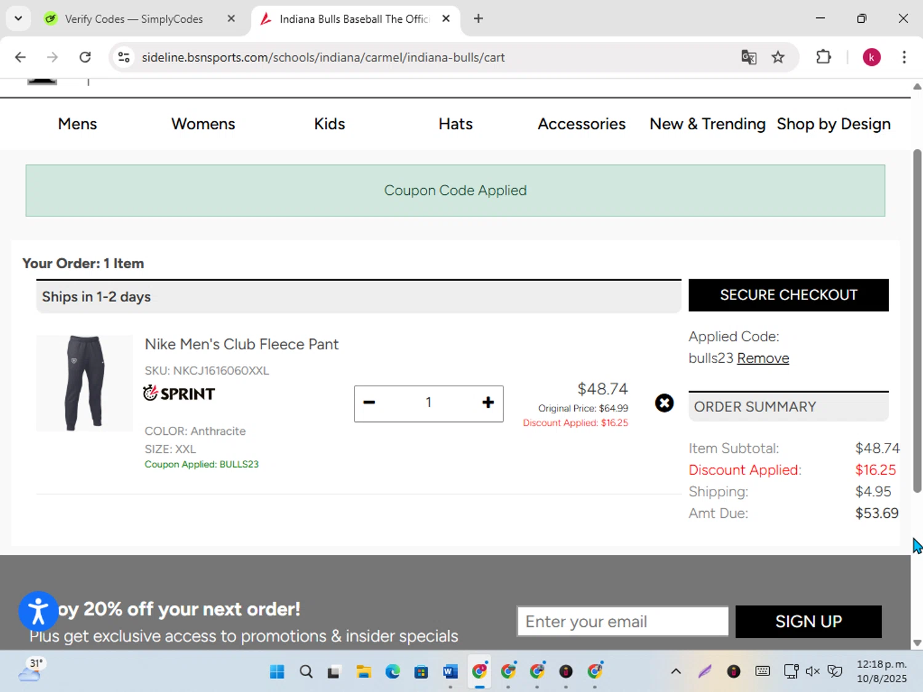The image size is (923, 692).
Task: Open Shop by Design menu
Action: (834, 124)
